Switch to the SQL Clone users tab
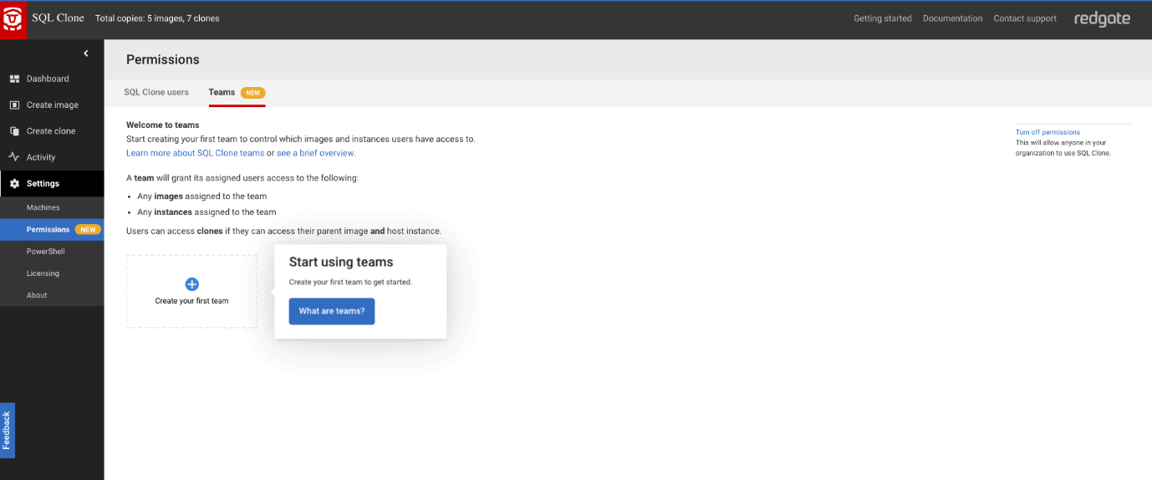The height and width of the screenshot is (480, 1152). 156,92
